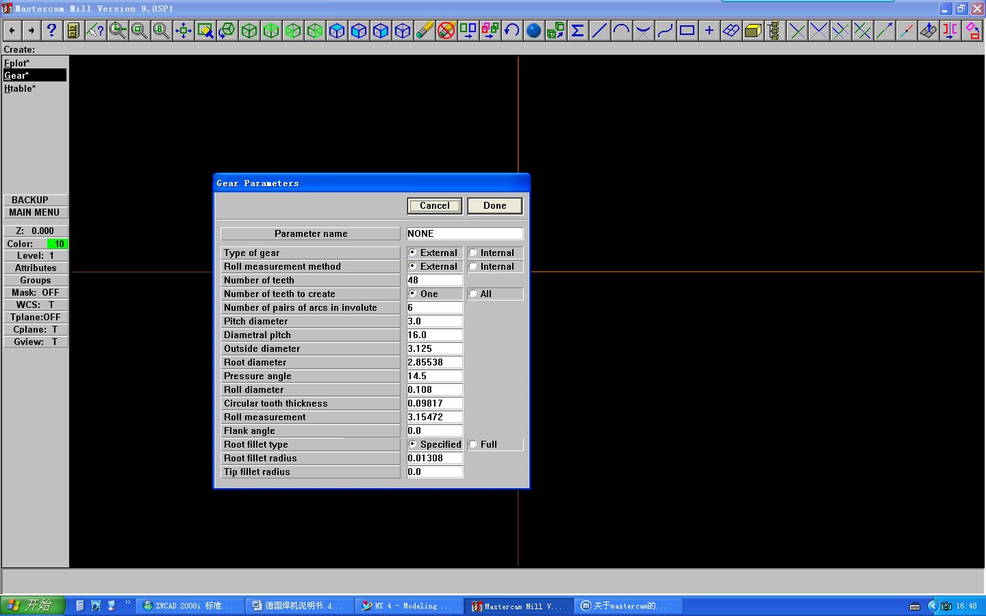The image size is (986, 616).
Task: Choose Gear from the Create menu
Action: tap(35, 75)
